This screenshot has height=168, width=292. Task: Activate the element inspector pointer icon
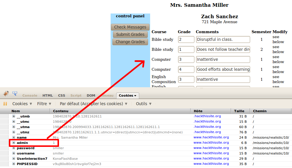(14, 94)
